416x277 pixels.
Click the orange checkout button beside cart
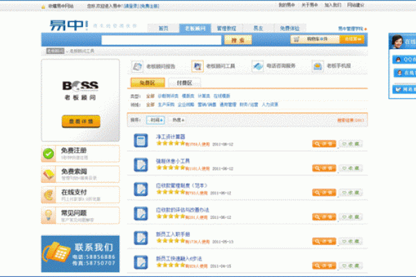[x=352, y=39]
